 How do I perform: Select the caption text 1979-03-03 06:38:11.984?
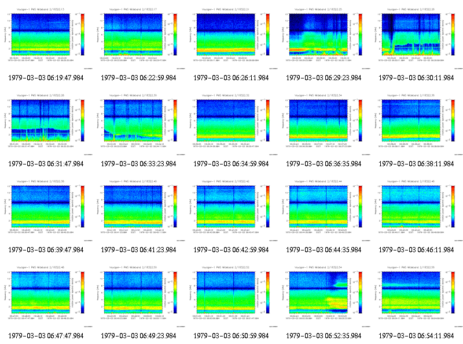point(416,164)
